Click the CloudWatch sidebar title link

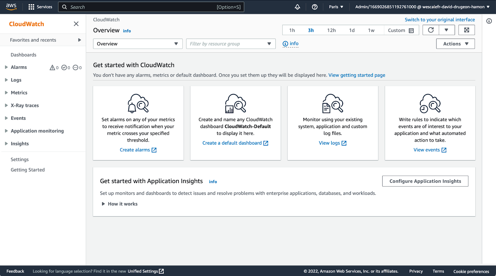[x=27, y=24]
